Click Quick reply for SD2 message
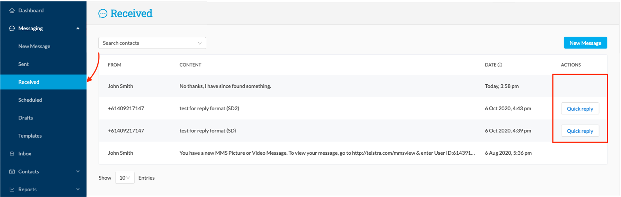This screenshot has width=621, height=197. tap(580, 108)
